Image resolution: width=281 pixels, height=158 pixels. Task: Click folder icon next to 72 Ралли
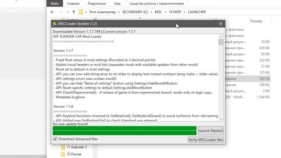pos(63,154)
